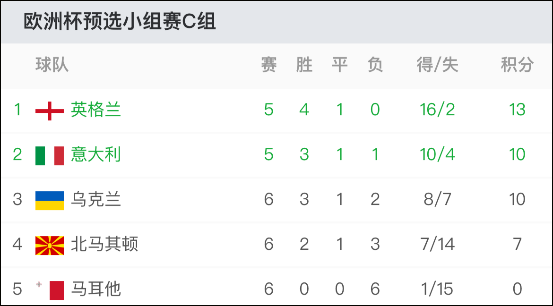The image size is (553, 306).
Task: Open the 马耳他 team link
Action: pyautogui.click(x=96, y=289)
